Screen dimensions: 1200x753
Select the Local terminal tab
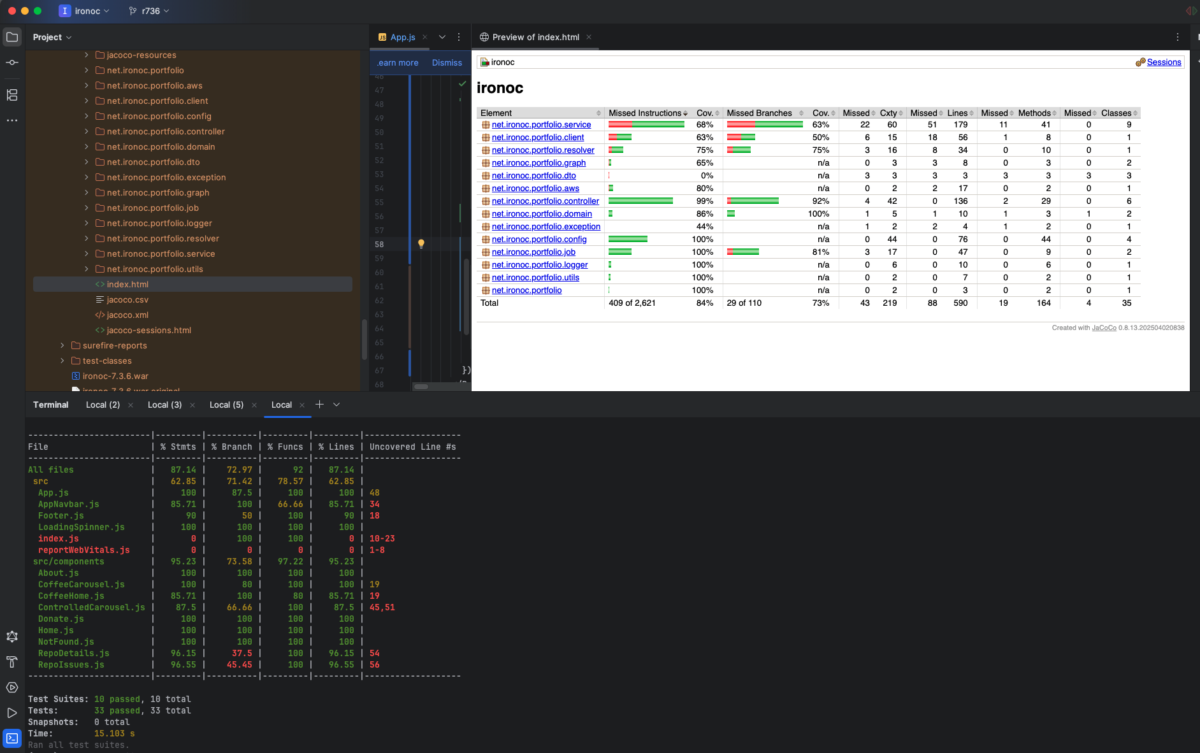(281, 405)
